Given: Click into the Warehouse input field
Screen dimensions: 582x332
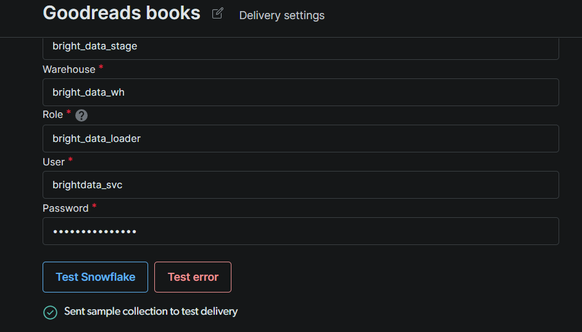Looking at the screenshot, I should 301,93.
